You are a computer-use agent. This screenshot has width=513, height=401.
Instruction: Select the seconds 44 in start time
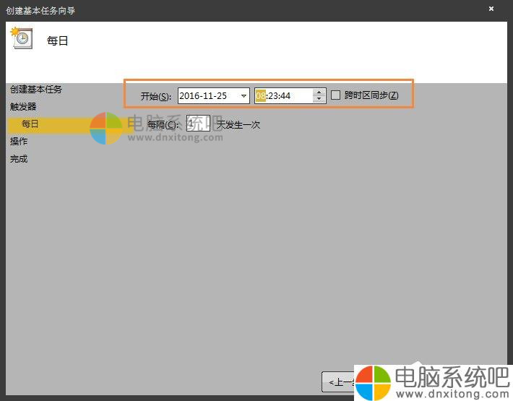click(x=285, y=96)
